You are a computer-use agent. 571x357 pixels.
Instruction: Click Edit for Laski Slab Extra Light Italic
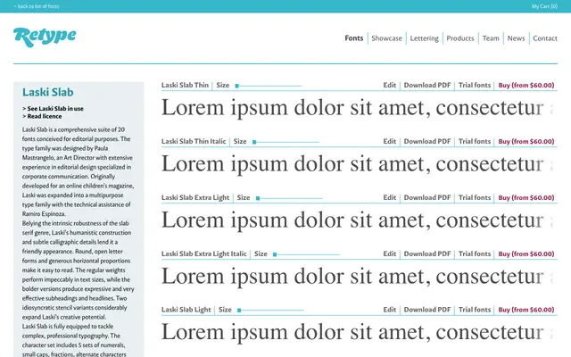[389, 253]
